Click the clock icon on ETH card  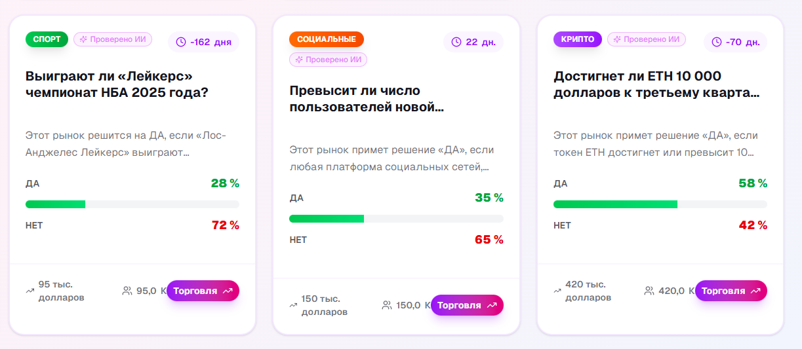coord(717,42)
